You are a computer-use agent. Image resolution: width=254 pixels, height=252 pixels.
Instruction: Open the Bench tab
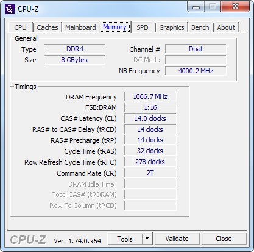pos(200,27)
